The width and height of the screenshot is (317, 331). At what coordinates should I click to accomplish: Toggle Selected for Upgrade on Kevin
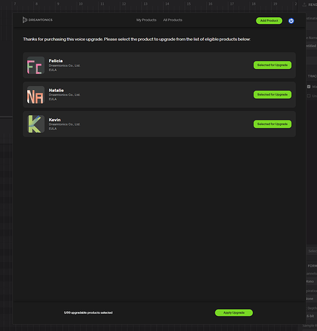coord(272,124)
